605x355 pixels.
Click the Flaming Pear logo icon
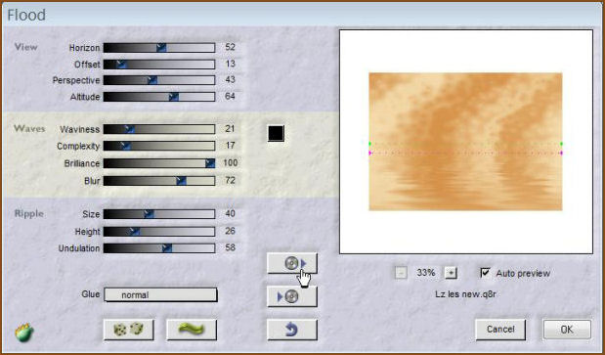point(24,333)
